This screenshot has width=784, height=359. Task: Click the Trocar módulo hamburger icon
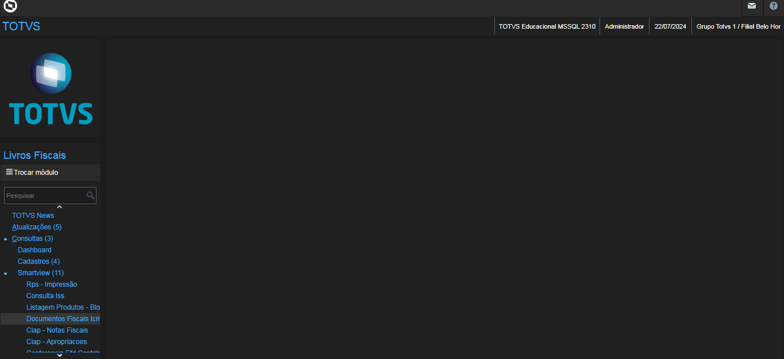point(9,172)
